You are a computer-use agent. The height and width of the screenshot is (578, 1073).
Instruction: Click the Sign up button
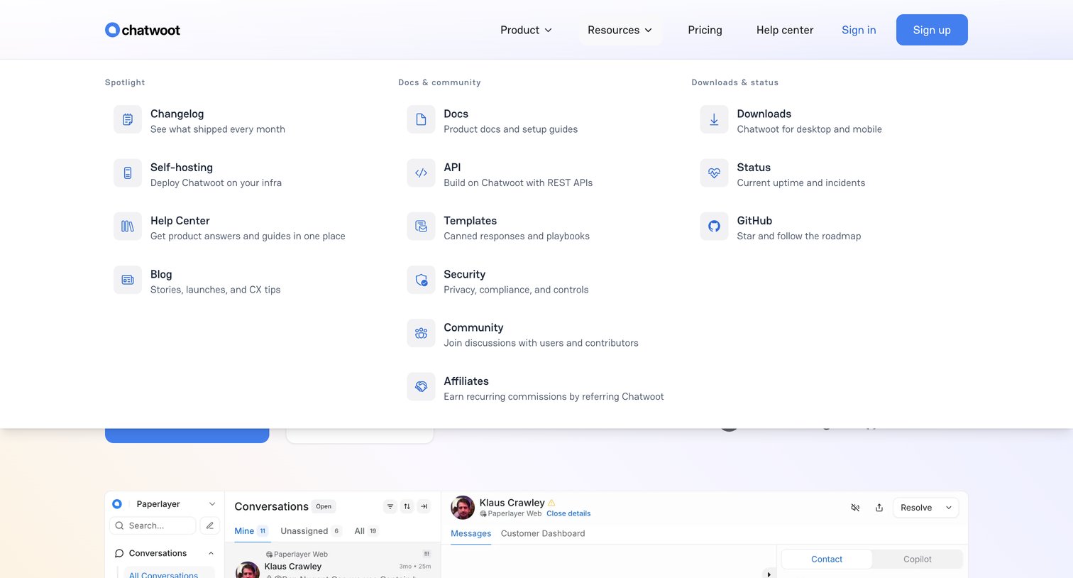coord(932,30)
